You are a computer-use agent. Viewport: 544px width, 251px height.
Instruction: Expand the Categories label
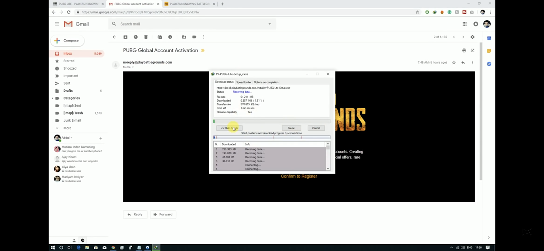(x=52, y=98)
